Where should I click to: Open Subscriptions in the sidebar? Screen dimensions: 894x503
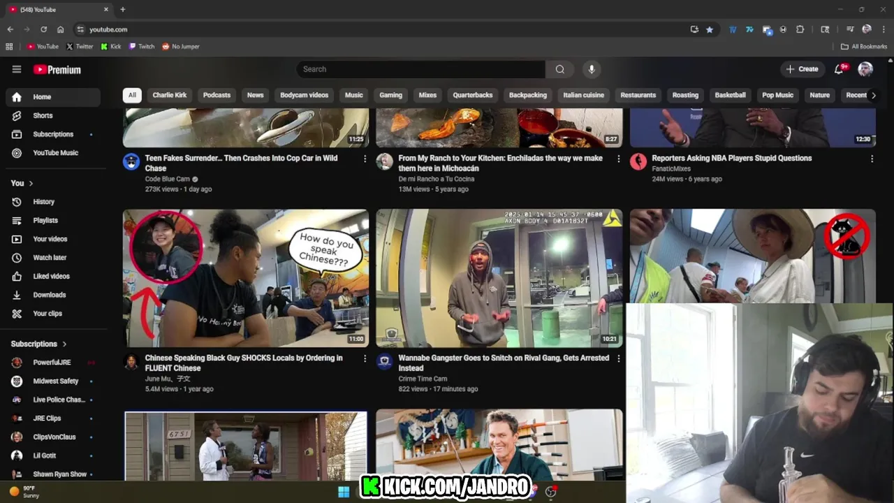coord(53,134)
